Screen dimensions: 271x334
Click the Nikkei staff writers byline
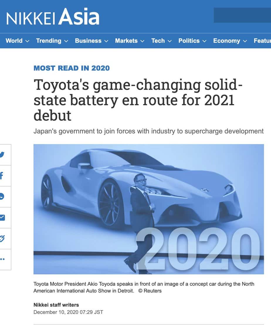pyautogui.click(x=56, y=305)
